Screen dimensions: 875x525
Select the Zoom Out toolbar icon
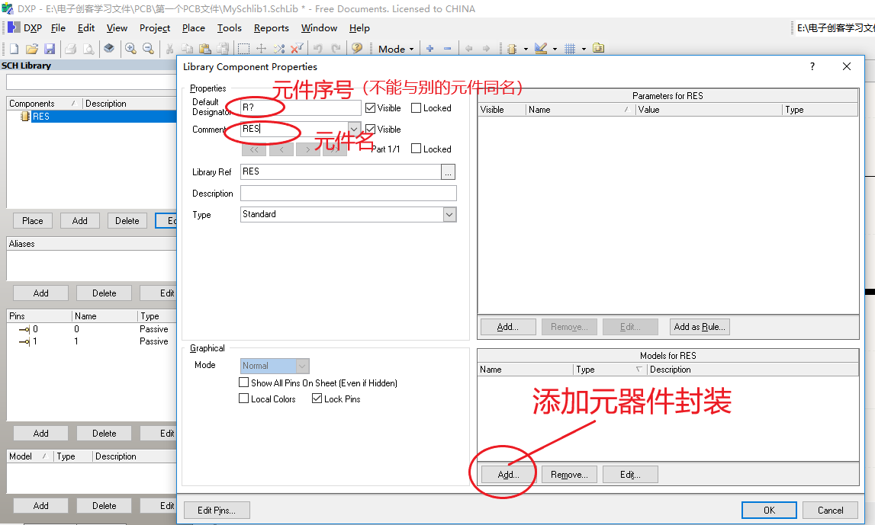pyautogui.click(x=147, y=48)
